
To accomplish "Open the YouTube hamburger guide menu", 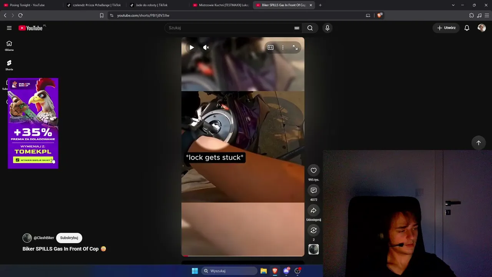I will 9,28.
